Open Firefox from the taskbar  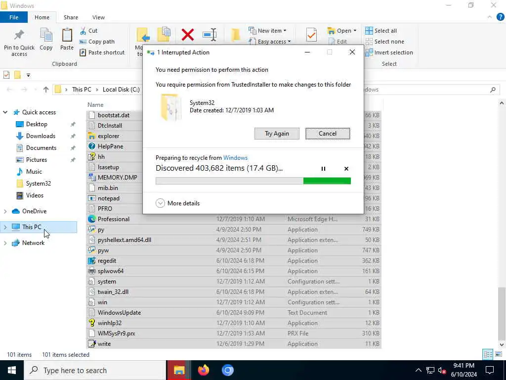203,370
